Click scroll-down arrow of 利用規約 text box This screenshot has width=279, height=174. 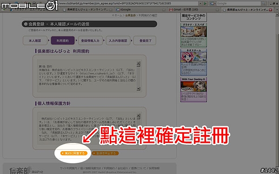[x=139, y=89]
